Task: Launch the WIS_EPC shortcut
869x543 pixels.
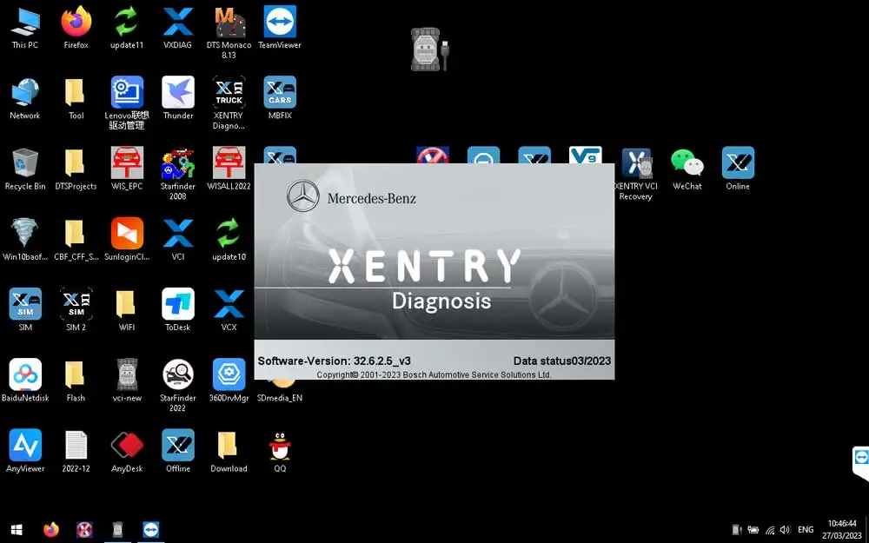Action: pyautogui.click(x=127, y=169)
